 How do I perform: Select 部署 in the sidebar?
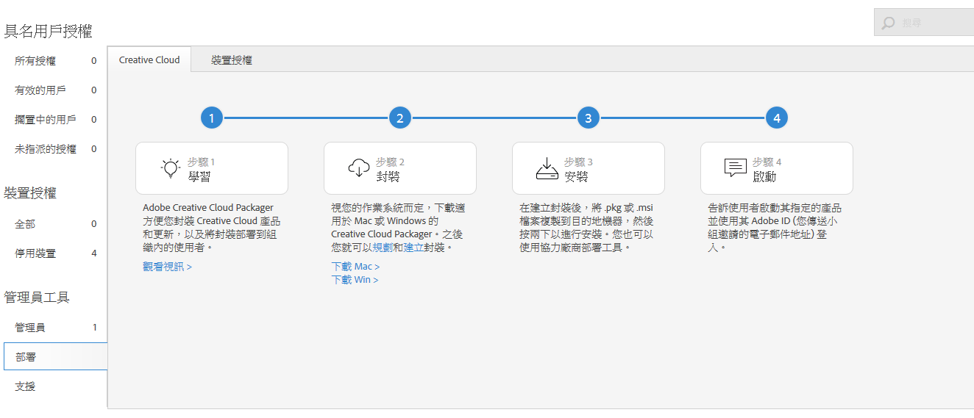tap(55, 356)
